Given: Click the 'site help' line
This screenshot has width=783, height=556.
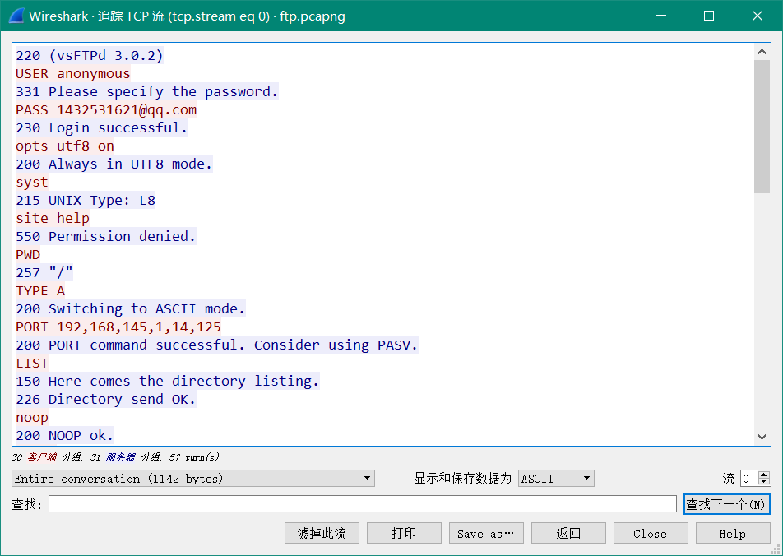Looking at the screenshot, I should 53,218.
